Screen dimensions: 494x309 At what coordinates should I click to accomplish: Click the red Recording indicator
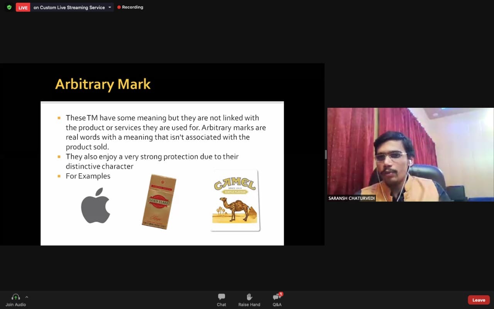(x=130, y=7)
